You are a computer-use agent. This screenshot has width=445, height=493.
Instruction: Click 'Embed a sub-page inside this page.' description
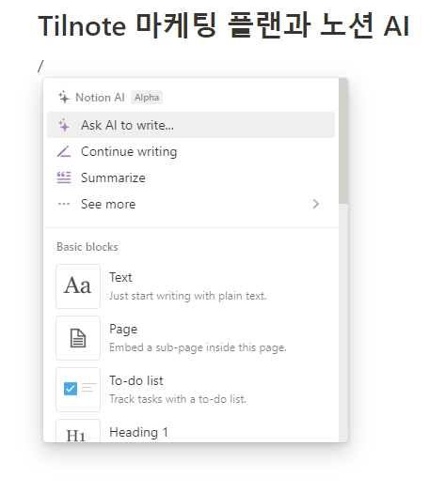coord(198,347)
